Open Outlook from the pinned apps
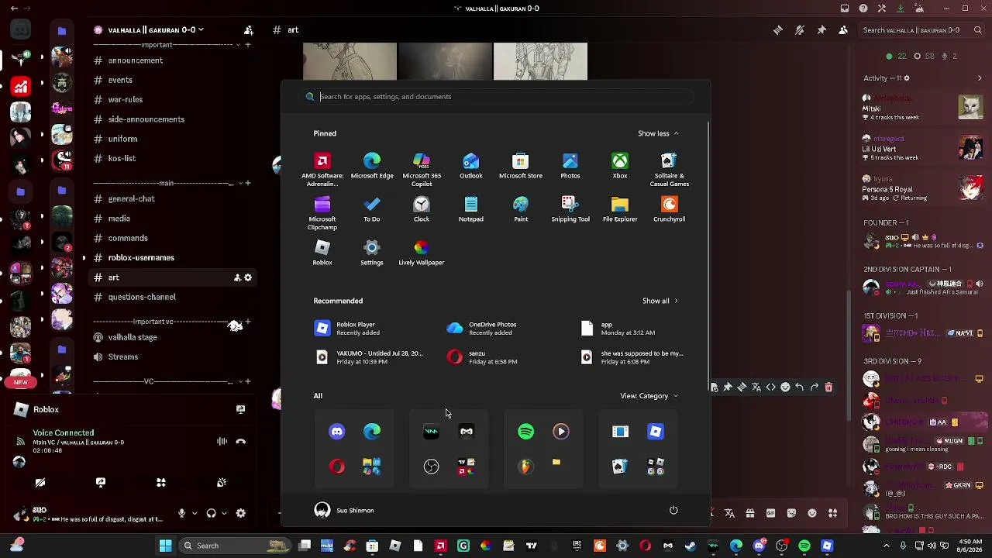 [471, 166]
